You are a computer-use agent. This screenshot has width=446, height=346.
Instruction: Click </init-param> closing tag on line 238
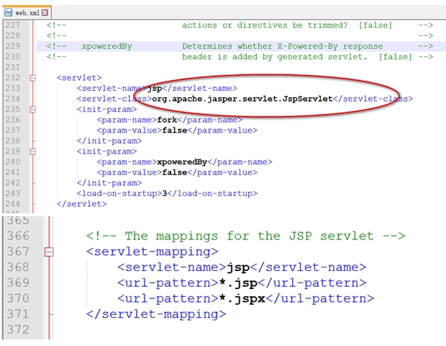click(x=109, y=141)
